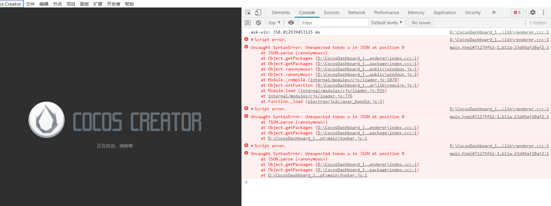The width and height of the screenshot is (551, 206).
Task: Expand the second Script error entry
Action: coord(253,109)
